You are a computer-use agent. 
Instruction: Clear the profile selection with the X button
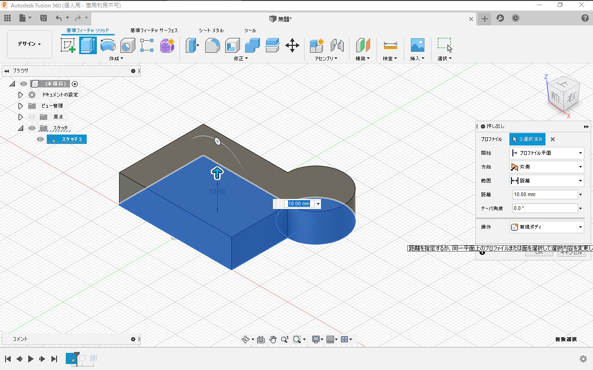[x=553, y=139]
